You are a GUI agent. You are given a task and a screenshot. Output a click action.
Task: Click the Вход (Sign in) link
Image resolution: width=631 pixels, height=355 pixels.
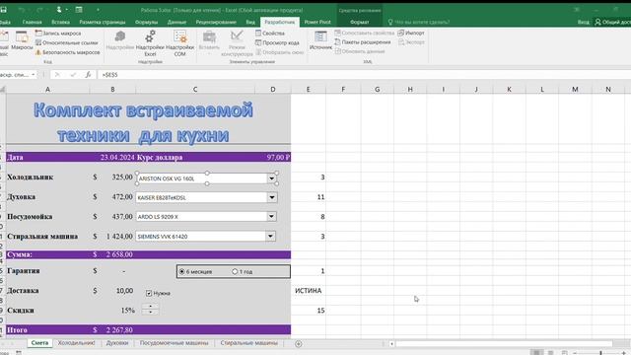coord(583,22)
